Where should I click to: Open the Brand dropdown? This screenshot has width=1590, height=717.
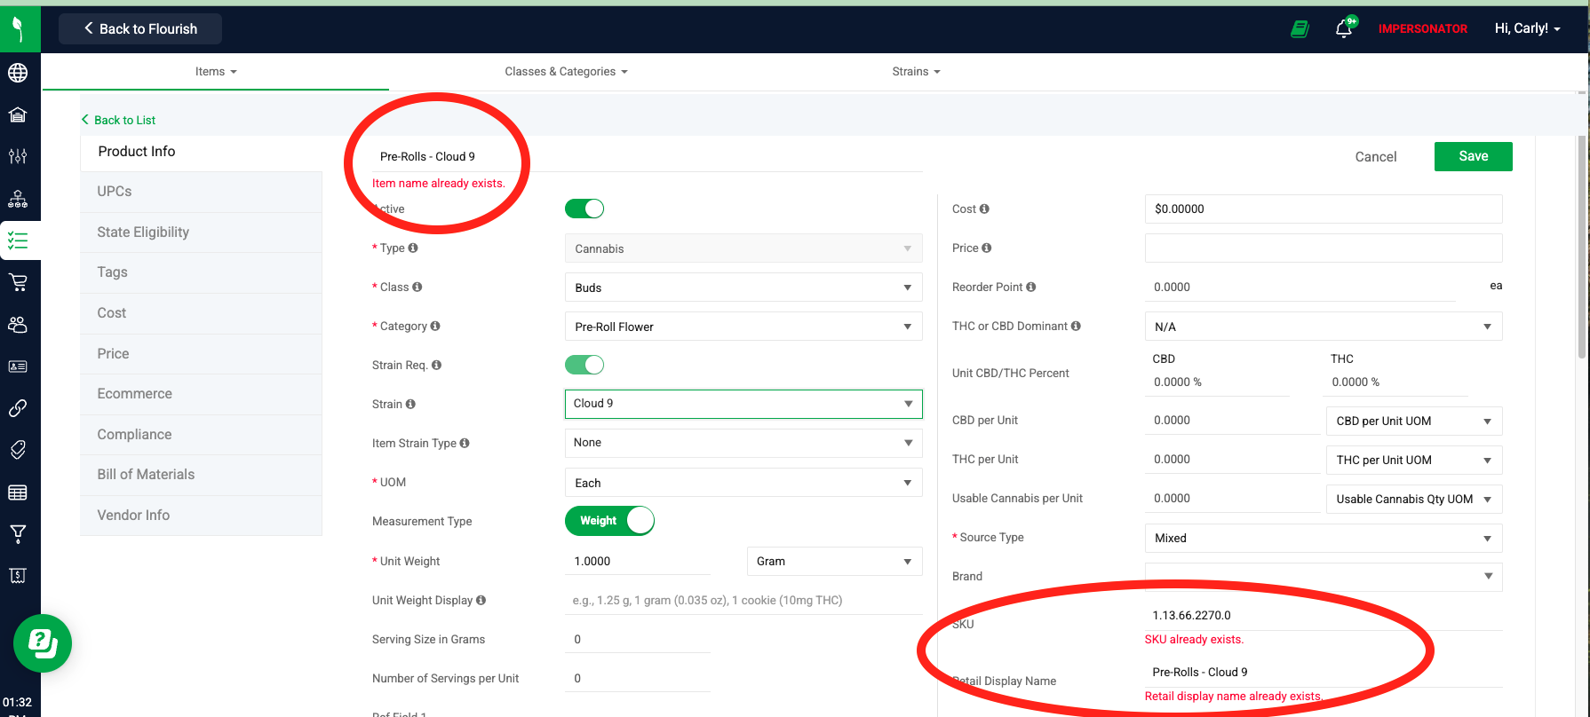point(1324,576)
